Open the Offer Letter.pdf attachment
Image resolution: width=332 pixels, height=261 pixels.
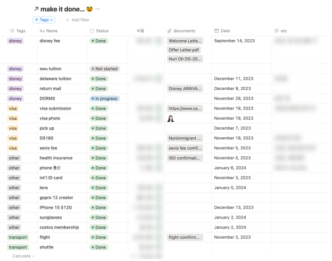click(184, 50)
